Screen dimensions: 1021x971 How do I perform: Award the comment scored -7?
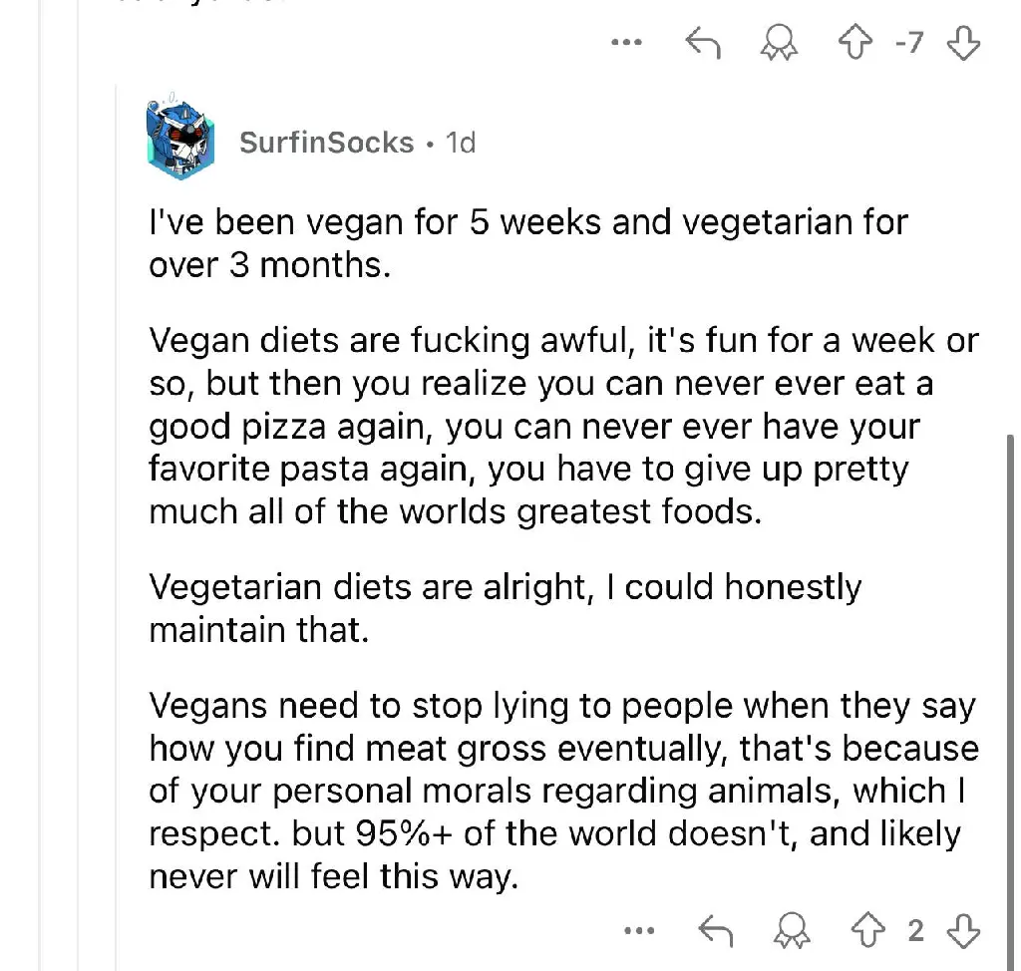(779, 42)
